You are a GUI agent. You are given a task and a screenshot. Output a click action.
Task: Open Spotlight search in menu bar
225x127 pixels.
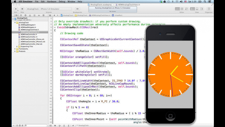pos(205,2)
